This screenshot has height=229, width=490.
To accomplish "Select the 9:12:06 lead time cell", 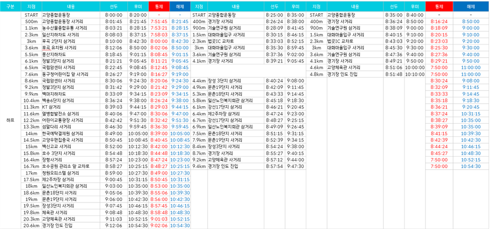I will point(114,225).
